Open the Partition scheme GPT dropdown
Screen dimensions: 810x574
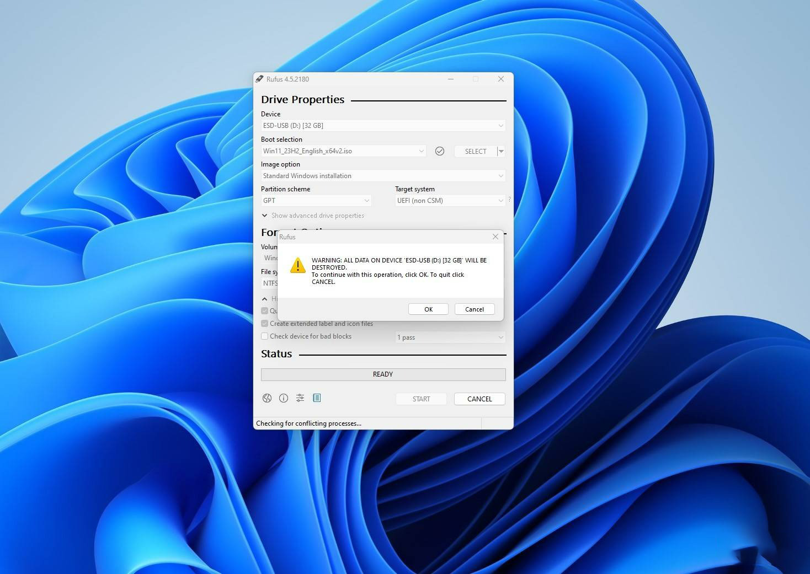pyautogui.click(x=316, y=201)
